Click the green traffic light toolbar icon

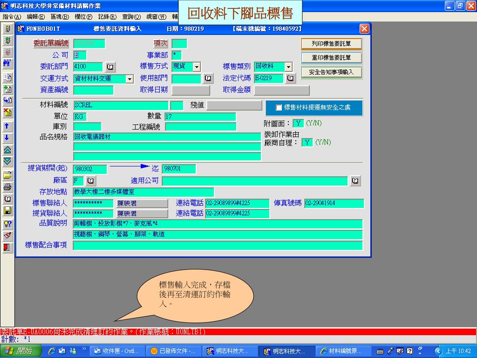click(7, 40)
